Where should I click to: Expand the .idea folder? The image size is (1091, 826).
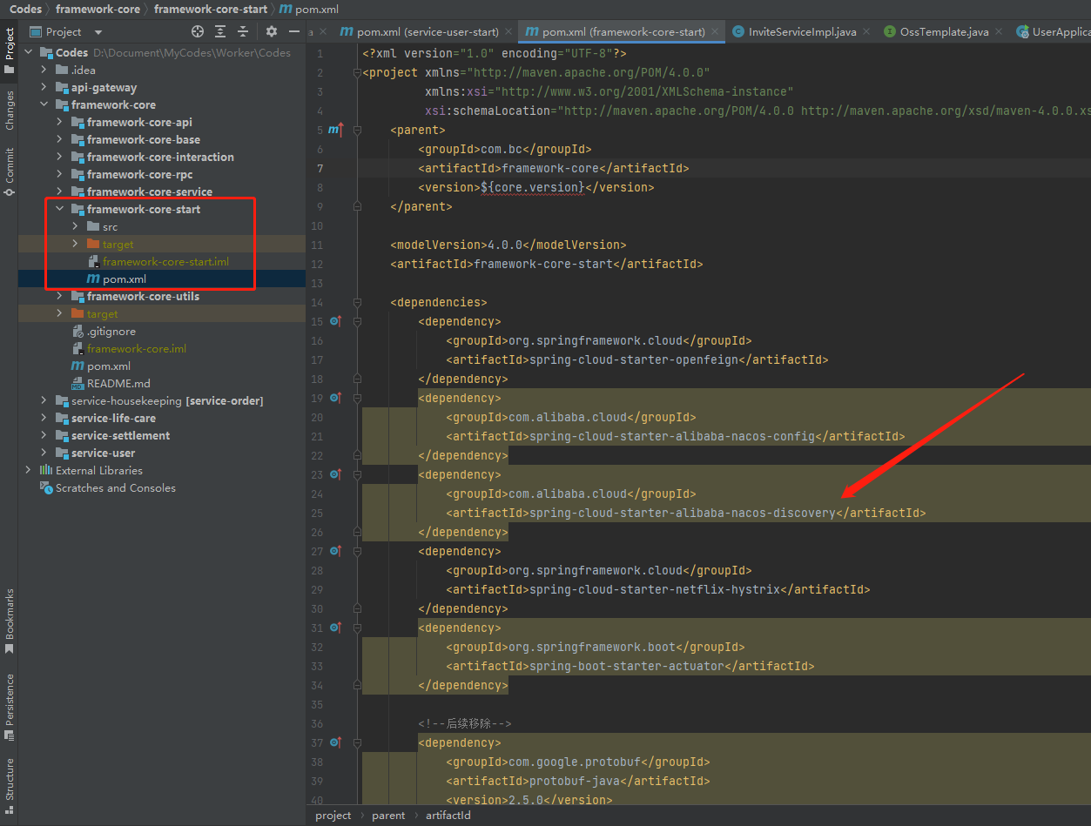[x=44, y=70]
